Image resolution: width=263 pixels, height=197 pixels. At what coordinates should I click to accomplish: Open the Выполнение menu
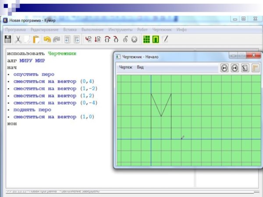pyautogui.click(x=92, y=29)
